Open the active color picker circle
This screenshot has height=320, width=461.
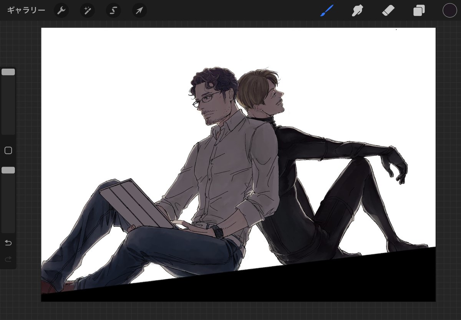449,10
